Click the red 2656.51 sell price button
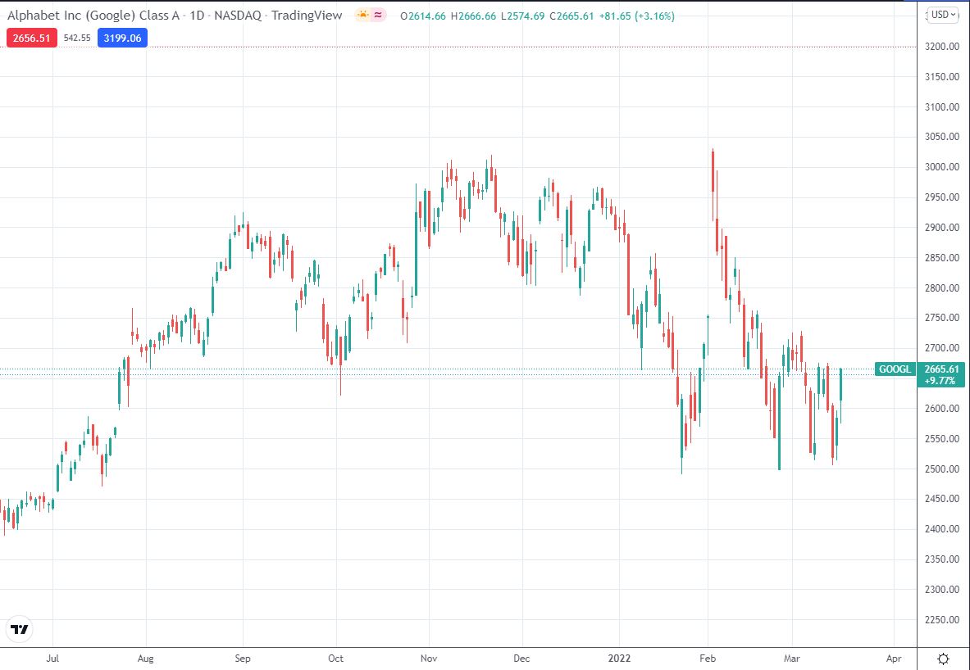 click(x=31, y=38)
